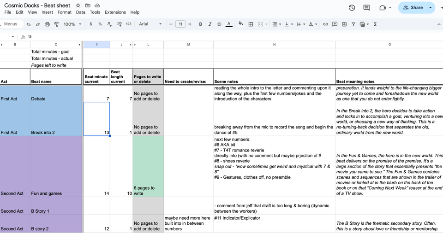Image resolution: width=443 pixels, height=233 pixels.
Task: Toggle italic formatting
Action: click(x=210, y=24)
